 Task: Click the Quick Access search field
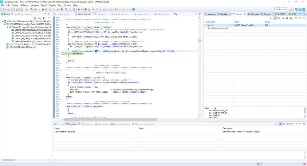(x=281, y=10)
